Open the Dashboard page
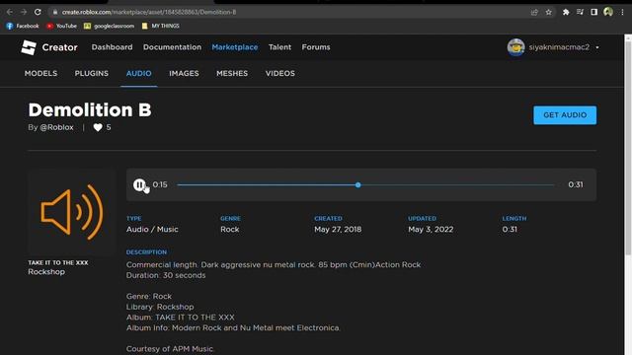The height and width of the screenshot is (355, 632). (x=112, y=47)
